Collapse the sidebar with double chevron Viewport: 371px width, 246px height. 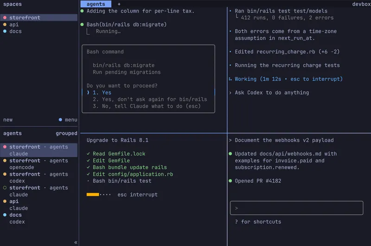tap(76, 242)
